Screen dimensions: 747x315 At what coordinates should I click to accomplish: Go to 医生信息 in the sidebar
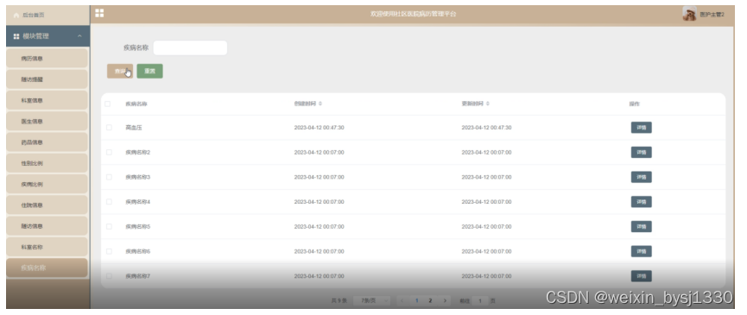coord(47,122)
